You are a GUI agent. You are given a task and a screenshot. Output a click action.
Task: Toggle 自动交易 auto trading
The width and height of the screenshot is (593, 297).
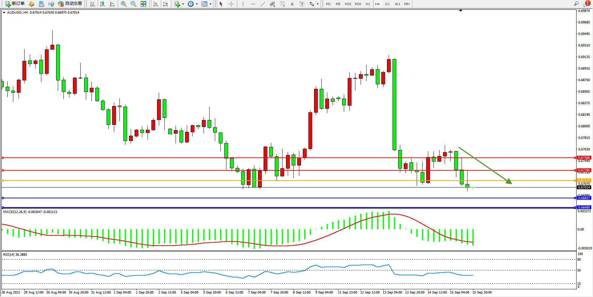pos(70,4)
